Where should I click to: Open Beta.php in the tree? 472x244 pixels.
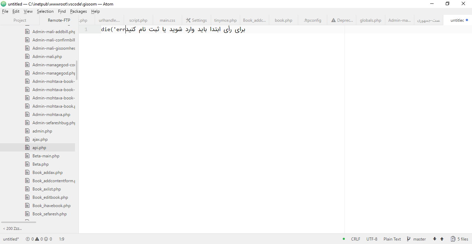(40, 164)
